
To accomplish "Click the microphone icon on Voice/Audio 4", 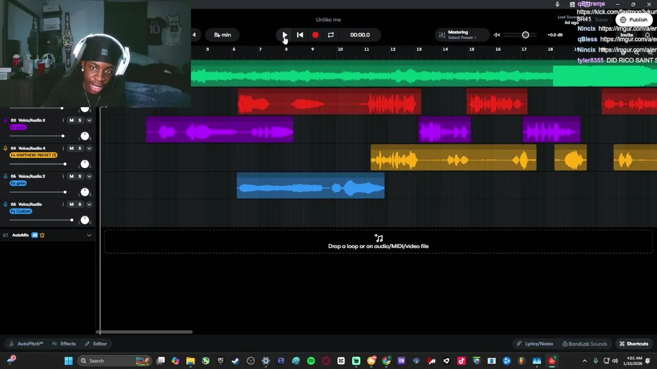I will tap(6, 148).
